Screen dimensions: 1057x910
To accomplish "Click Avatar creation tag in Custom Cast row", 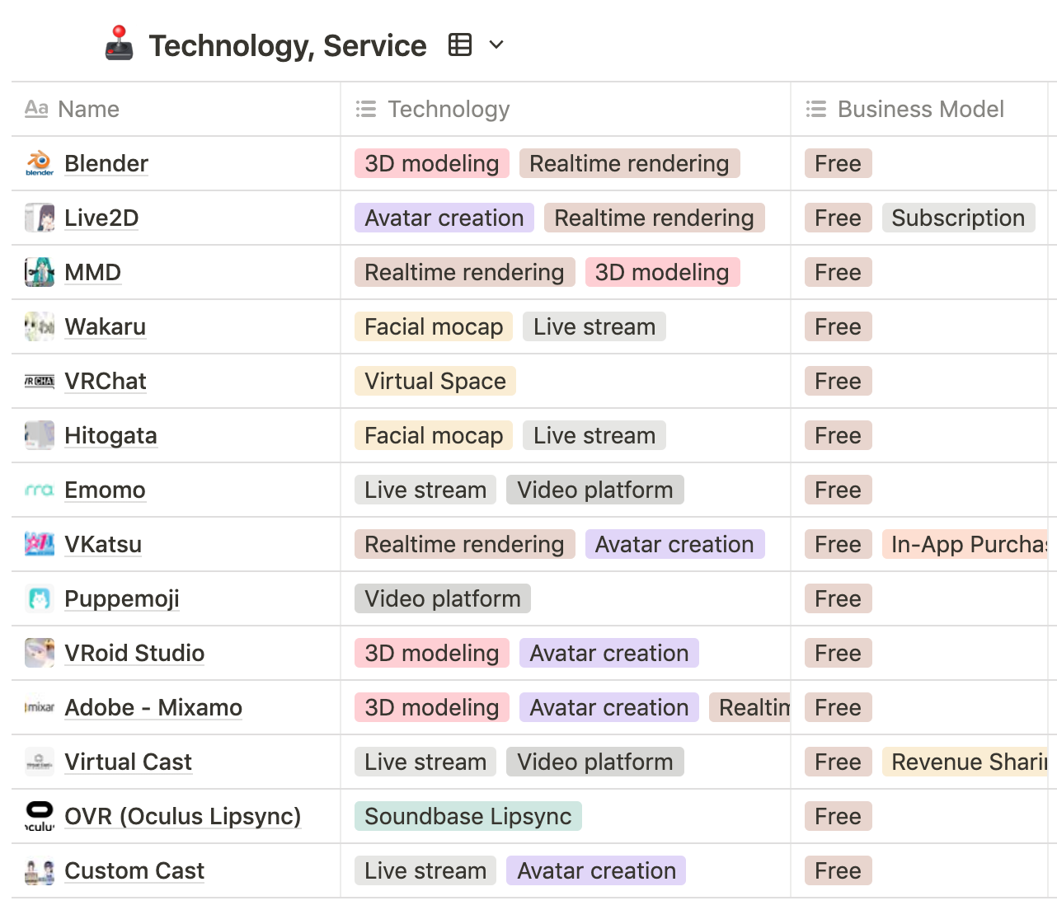I will (x=596, y=870).
